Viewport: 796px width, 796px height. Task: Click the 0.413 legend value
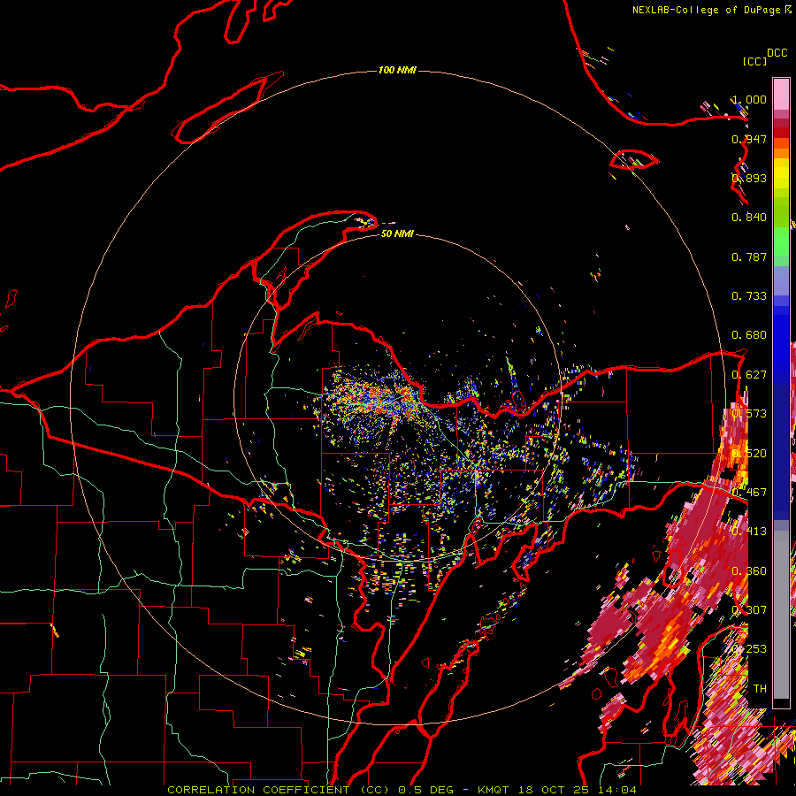click(x=749, y=532)
